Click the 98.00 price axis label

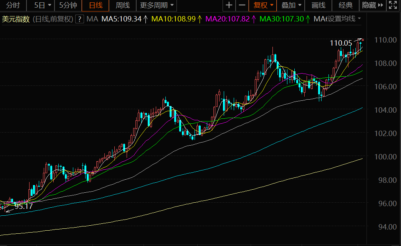pyautogui.click(x=387, y=180)
